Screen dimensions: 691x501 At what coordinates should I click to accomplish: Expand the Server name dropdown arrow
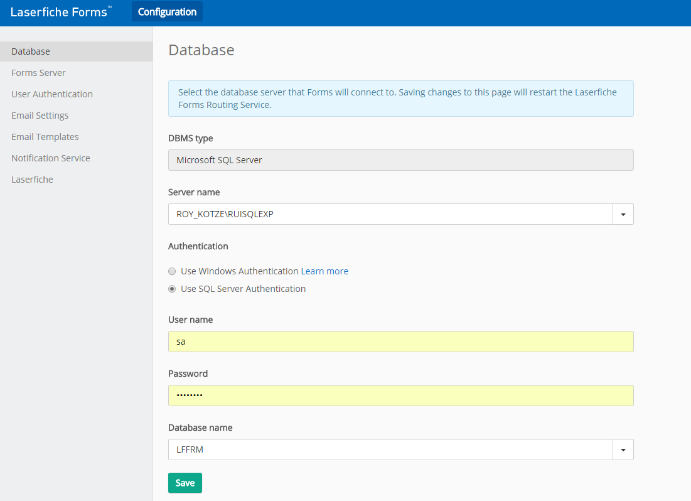pos(623,214)
